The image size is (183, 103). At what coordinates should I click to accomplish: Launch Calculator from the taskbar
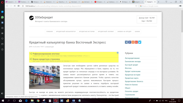[50, 101]
